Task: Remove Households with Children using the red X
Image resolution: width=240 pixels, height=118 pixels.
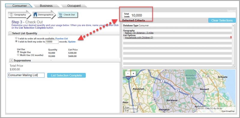Action: [x=231, y=37]
